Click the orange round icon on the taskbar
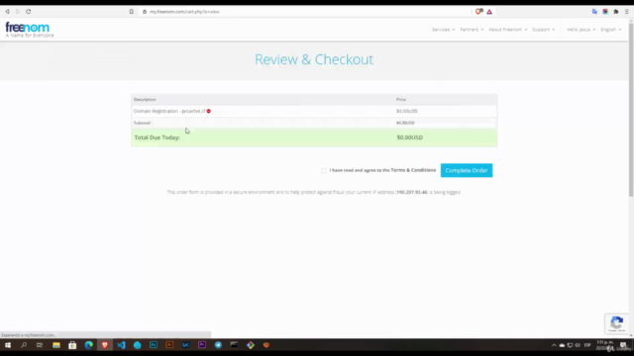Screen dimensions: 634x356 click(266, 345)
